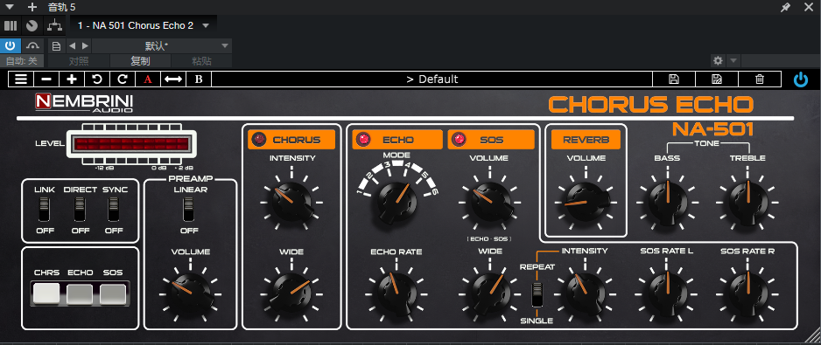Toggle the CHORUS section LED
Image resolution: width=821 pixels, height=345 pixels.
[259, 140]
